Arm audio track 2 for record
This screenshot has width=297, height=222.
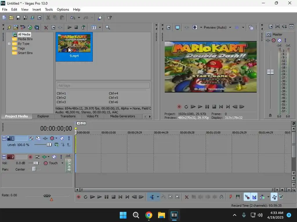[30, 157]
